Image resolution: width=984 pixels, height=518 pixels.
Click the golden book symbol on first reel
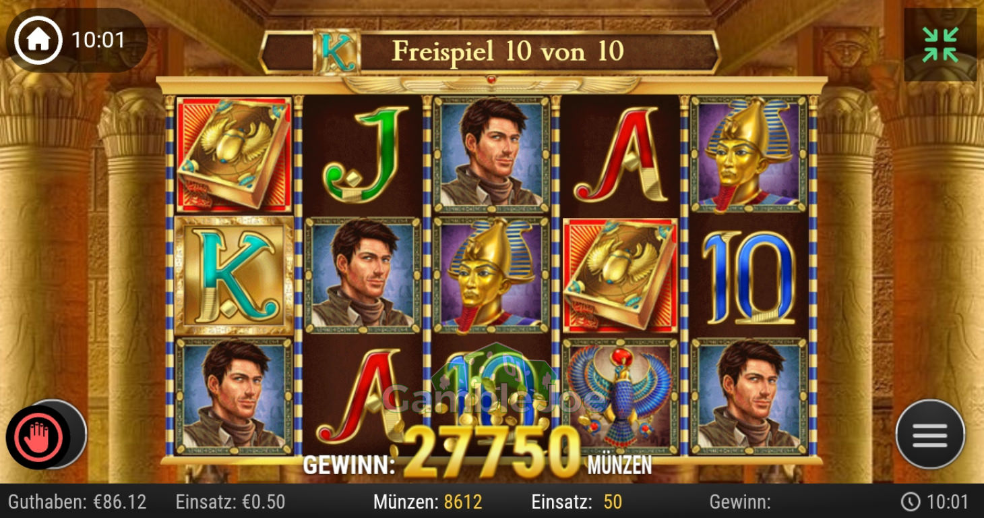pyautogui.click(x=234, y=155)
